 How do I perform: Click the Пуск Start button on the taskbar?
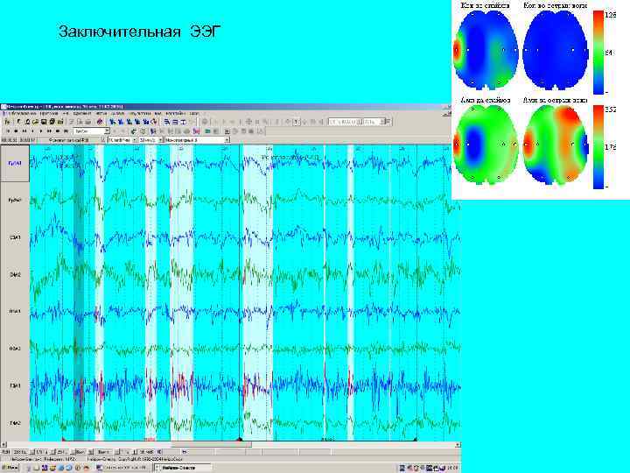[x=10, y=468]
